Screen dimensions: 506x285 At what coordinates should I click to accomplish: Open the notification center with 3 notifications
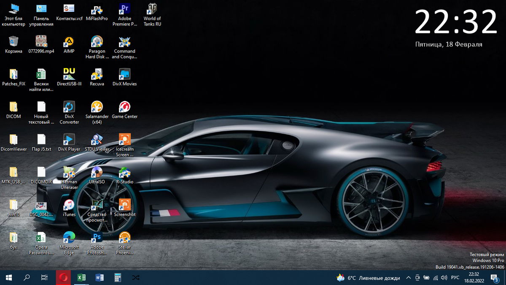[494, 278]
